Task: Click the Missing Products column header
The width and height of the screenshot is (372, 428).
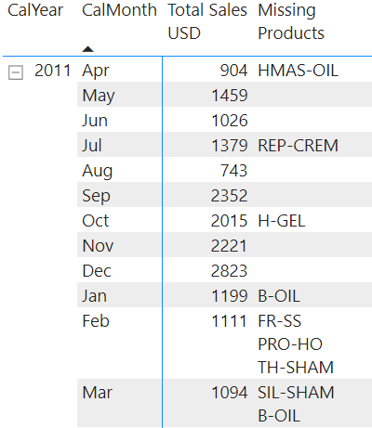Action: 291,21
